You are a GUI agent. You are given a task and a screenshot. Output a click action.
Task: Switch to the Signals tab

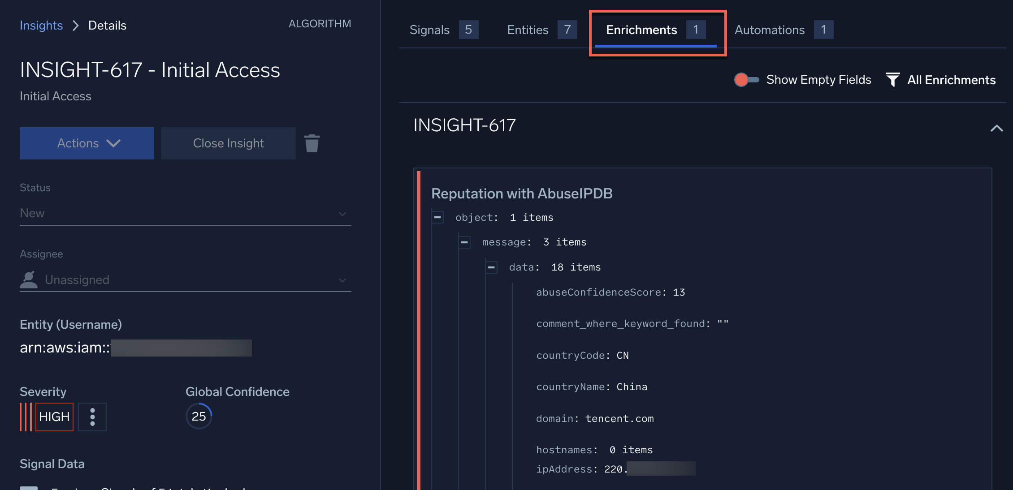(429, 30)
